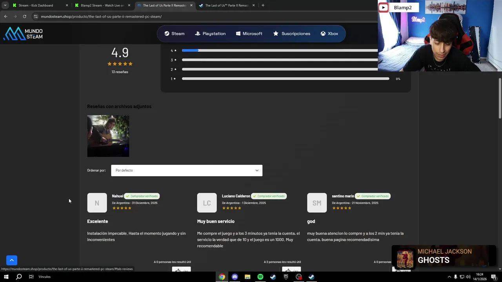Click reviewer avatar SM

[317, 203]
